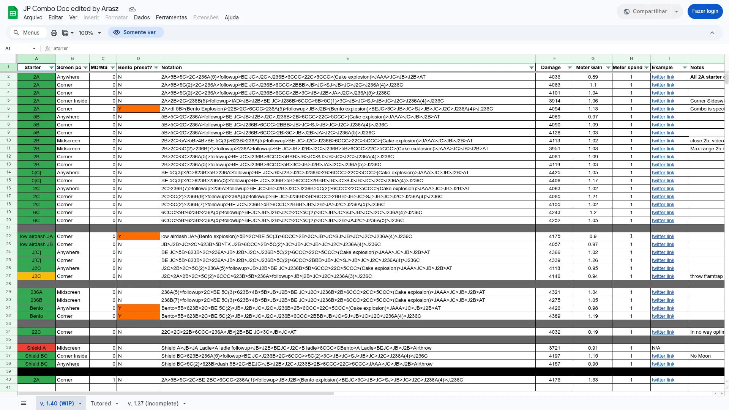The image size is (729, 410).
Task: Open the twitter link in row 2
Action: pos(663,77)
